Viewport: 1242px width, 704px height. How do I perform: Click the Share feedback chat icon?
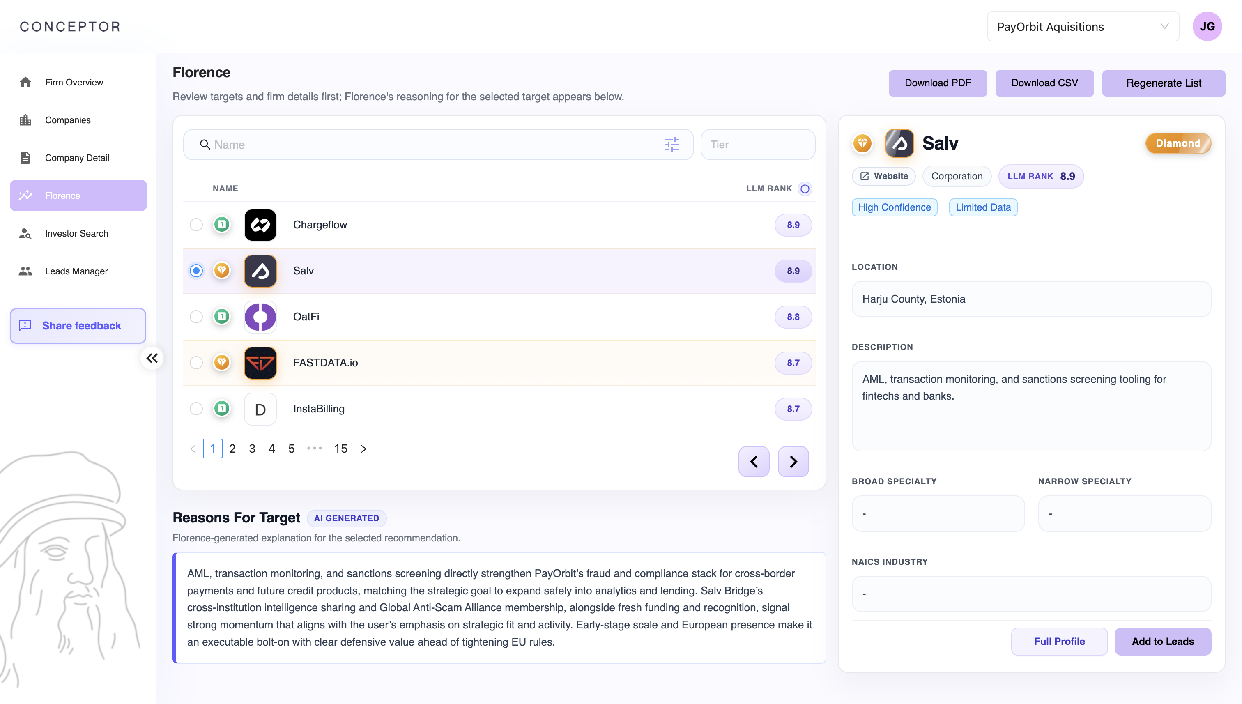pos(25,325)
